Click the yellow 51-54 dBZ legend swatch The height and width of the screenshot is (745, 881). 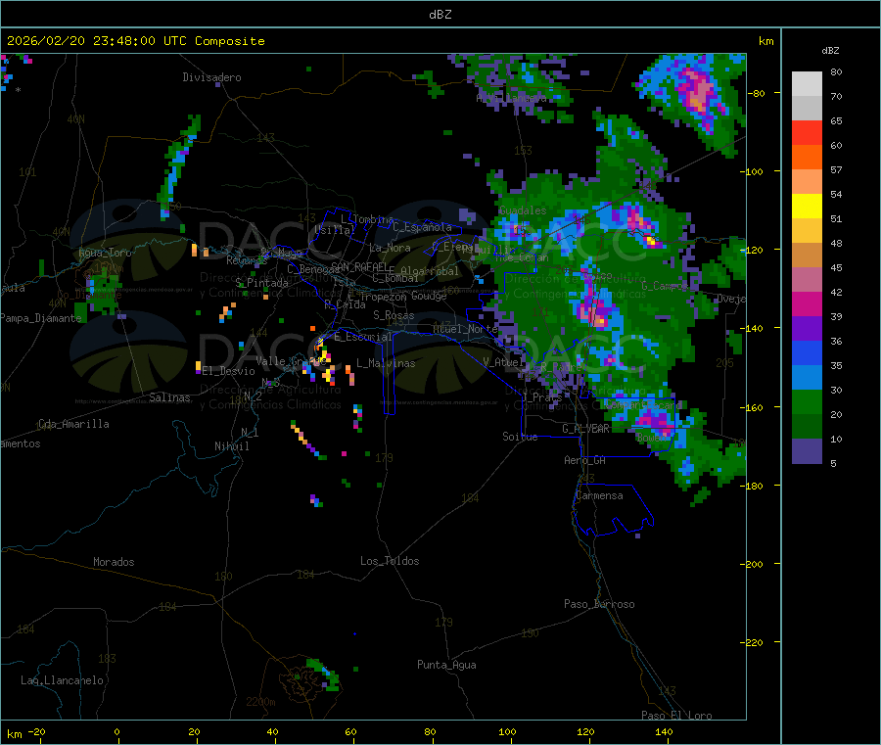807,207
